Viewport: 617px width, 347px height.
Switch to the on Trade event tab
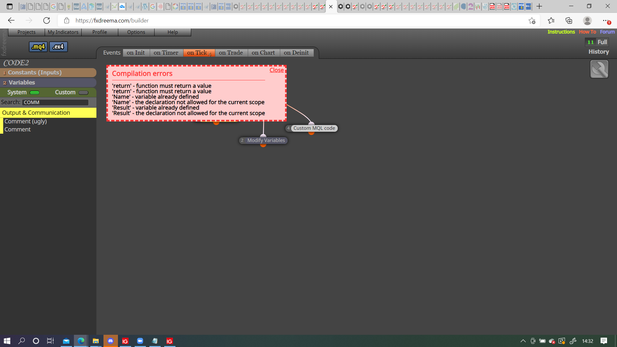pos(231,53)
